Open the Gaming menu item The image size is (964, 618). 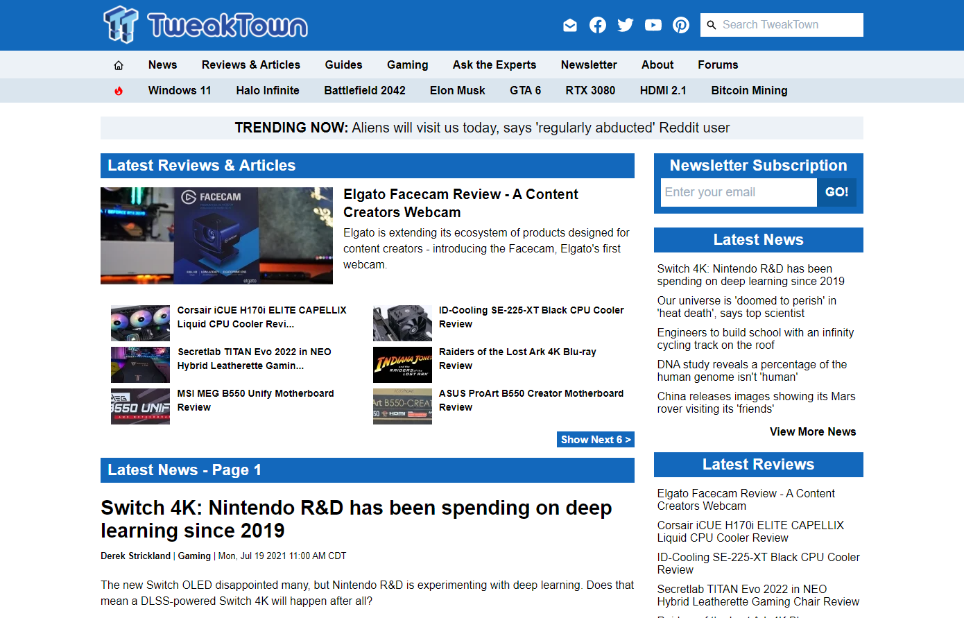[408, 65]
